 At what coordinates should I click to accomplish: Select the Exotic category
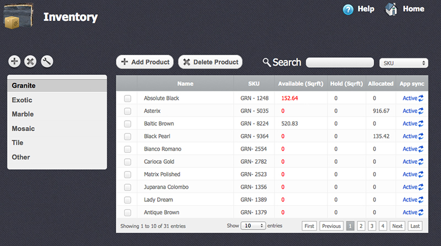tap(22, 100)
